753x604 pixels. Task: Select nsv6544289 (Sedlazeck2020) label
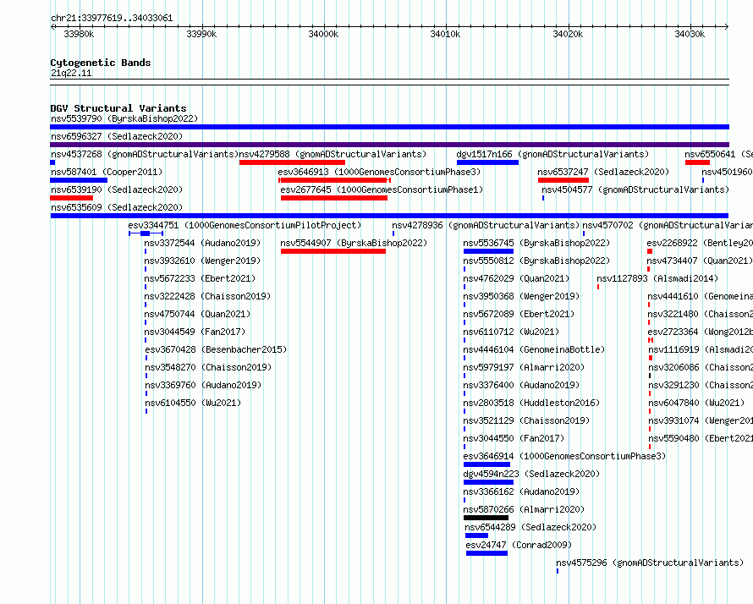pos(530,527)
